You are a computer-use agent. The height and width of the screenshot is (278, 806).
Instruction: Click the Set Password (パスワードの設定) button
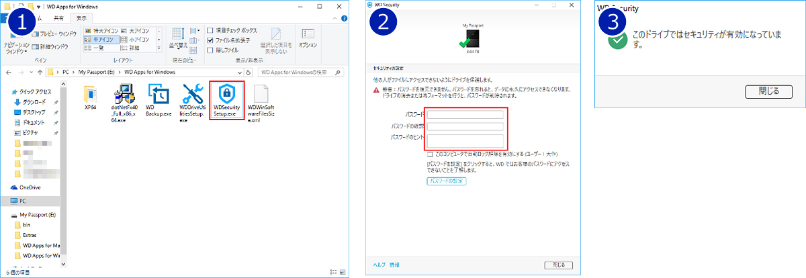447,181
